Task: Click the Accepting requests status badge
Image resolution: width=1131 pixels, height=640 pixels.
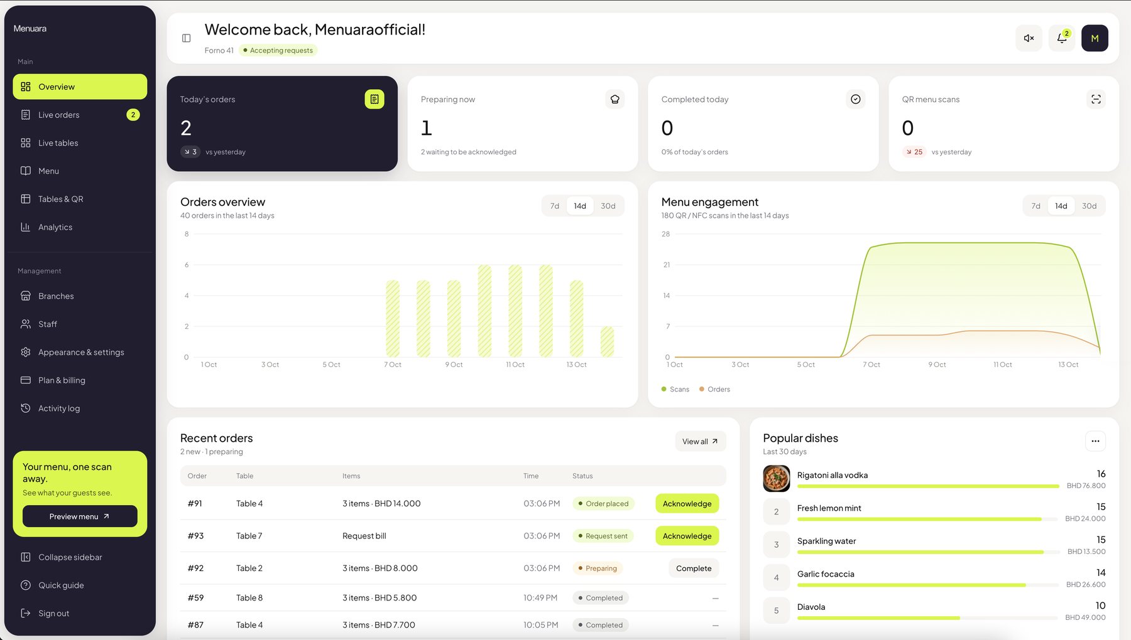Action: [278, 50]
